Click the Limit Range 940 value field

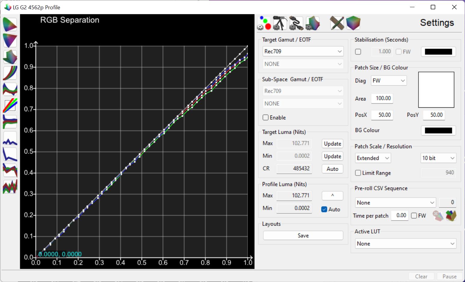438,172
